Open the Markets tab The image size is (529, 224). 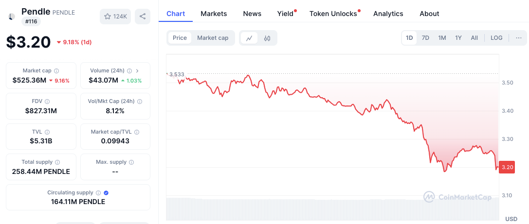[214, 14]
